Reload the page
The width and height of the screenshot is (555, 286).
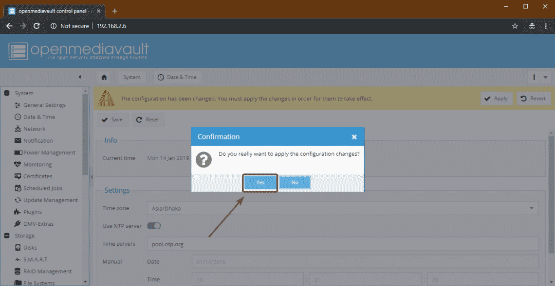36,26
